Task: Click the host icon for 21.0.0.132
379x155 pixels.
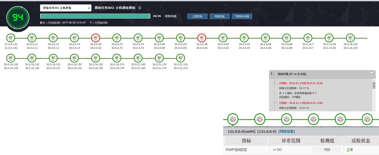Action: pos(11,38)
